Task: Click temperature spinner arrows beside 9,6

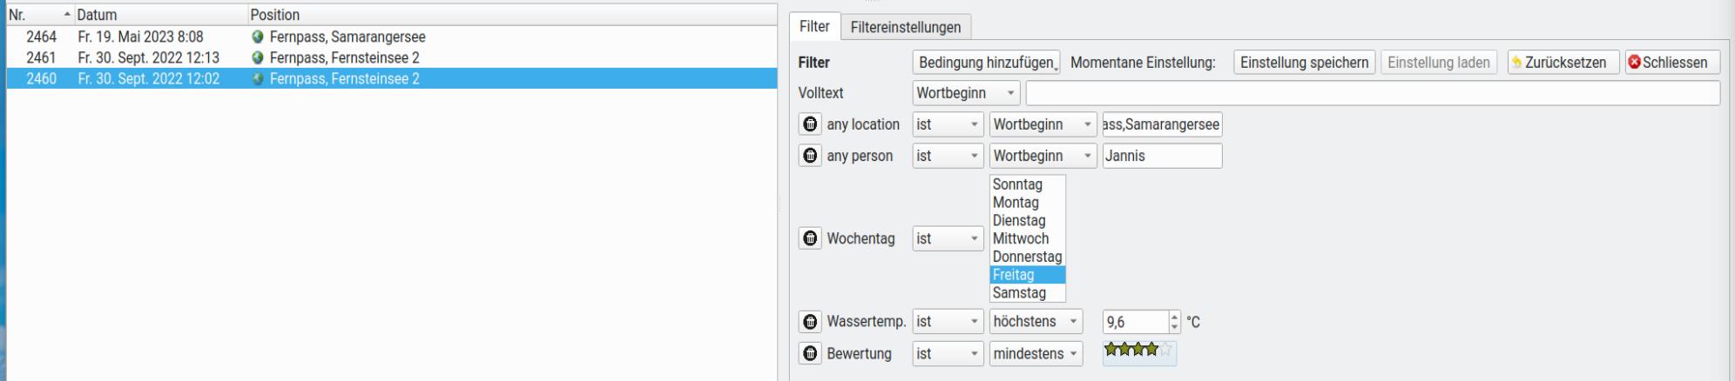Action: [x=1174, y=322]
